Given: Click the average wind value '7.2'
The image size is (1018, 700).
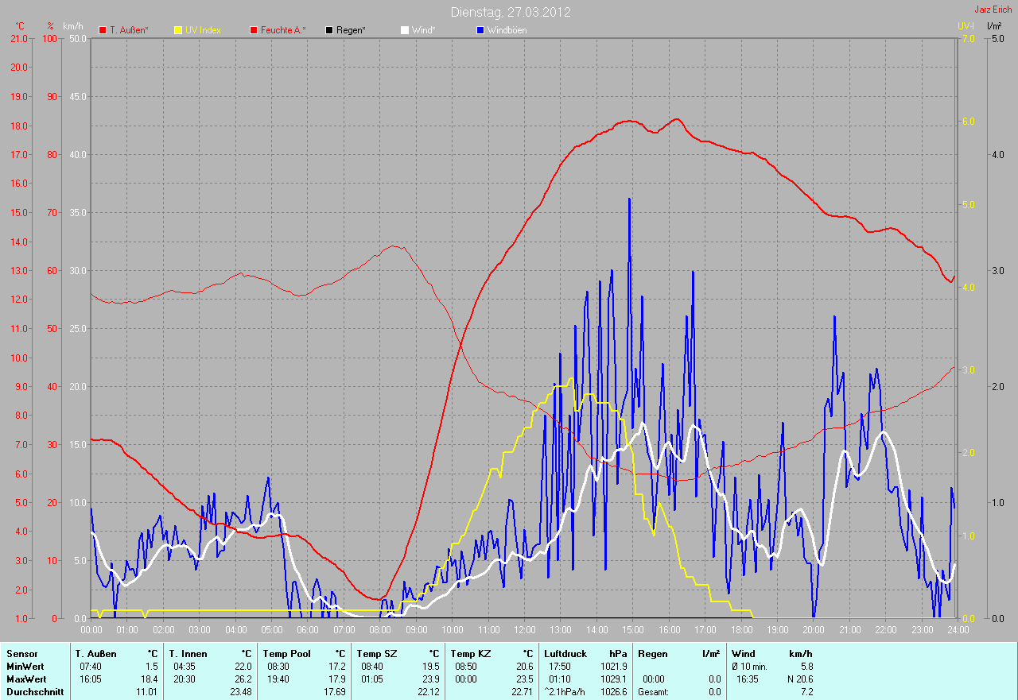Looking at the screenshot, I should tap(806, 692).
